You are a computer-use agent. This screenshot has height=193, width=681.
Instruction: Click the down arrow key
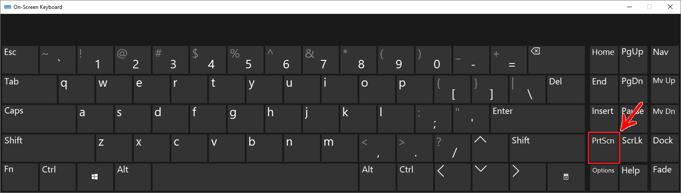pyautogui.click(x=490, y=177)
